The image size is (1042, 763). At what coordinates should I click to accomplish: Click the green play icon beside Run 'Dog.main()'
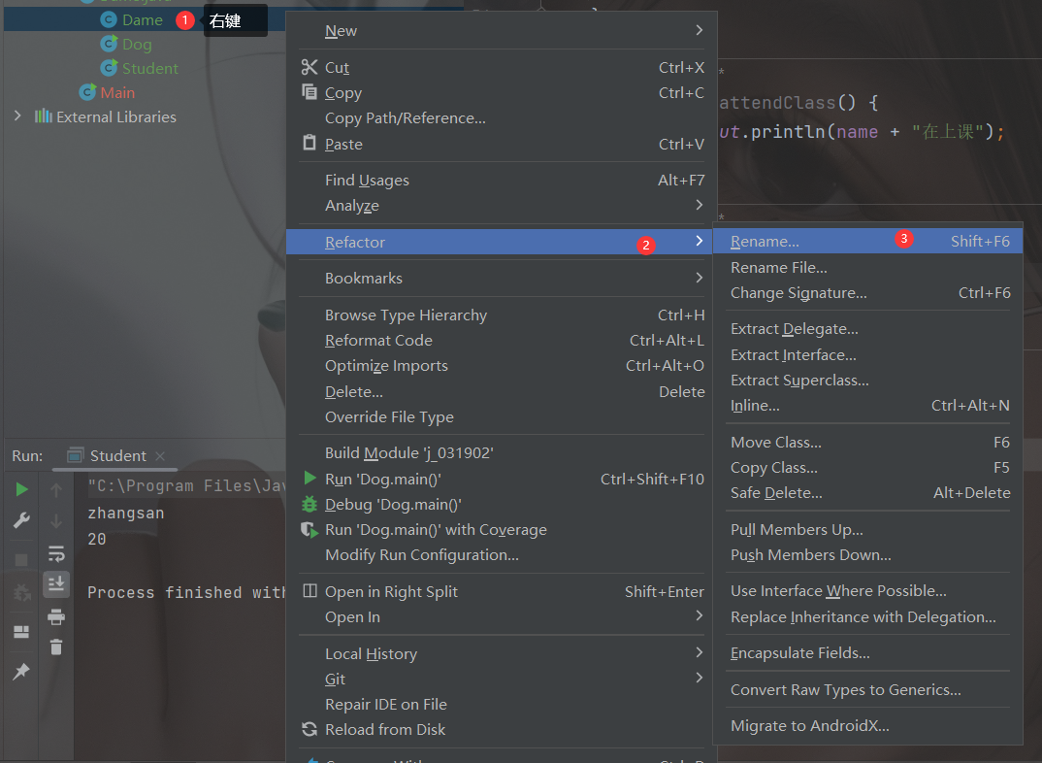(x=309, y=478)
